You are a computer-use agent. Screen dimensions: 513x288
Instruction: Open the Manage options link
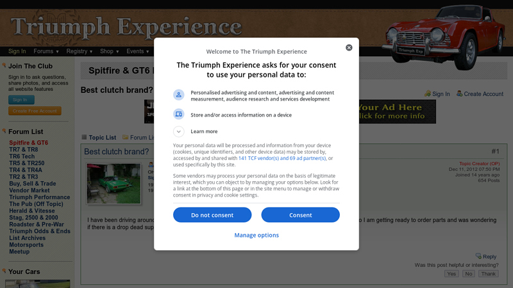[256, 235]
